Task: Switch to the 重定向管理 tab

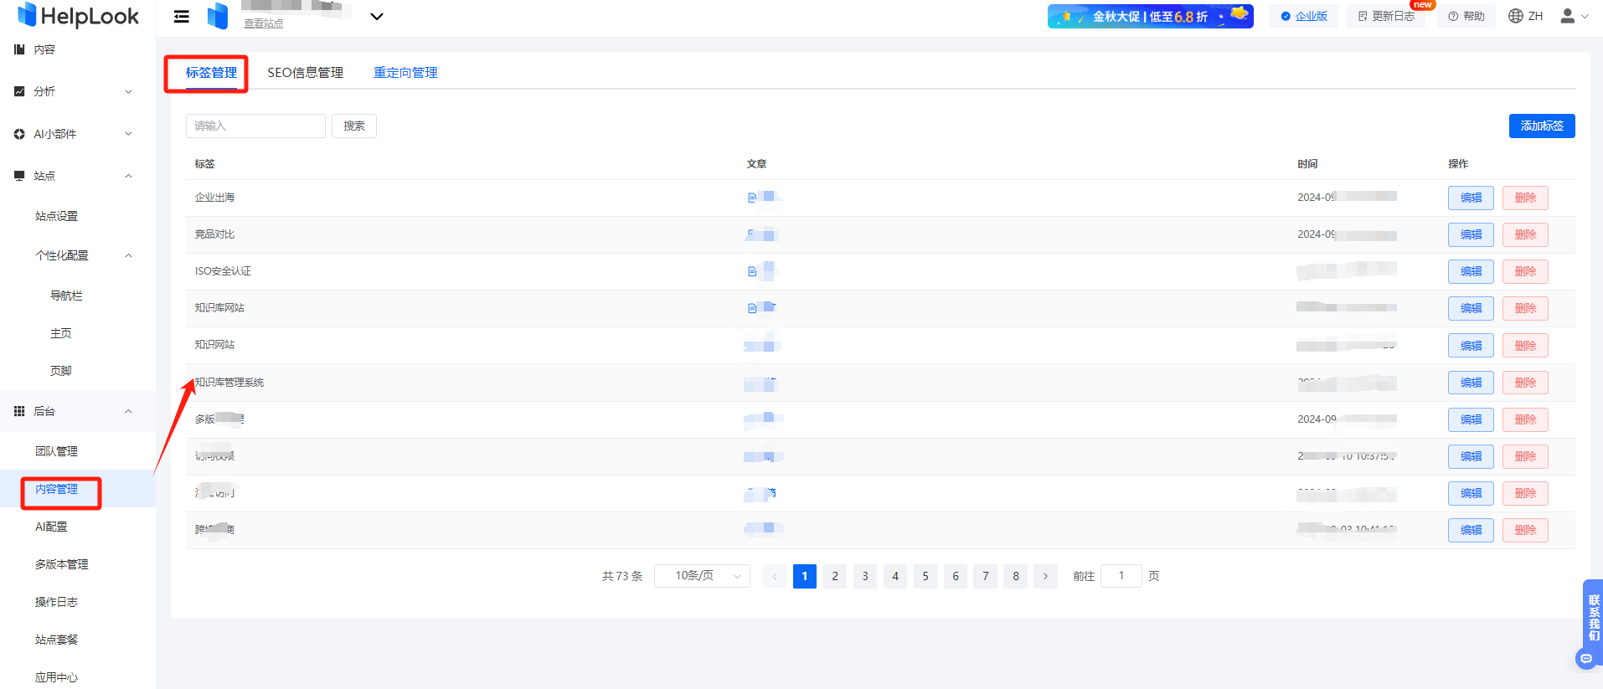Action: pyautogui.click(x=405, y=73)
